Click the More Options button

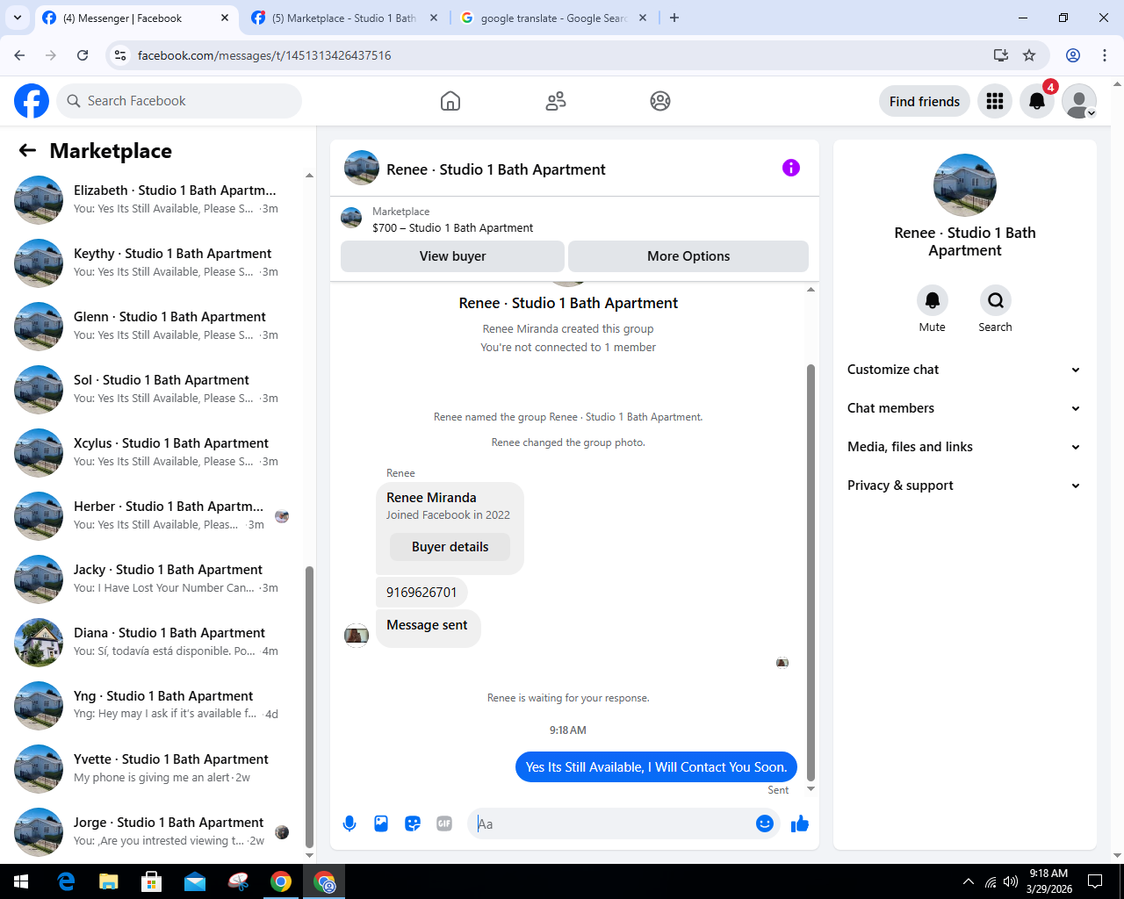688,256
